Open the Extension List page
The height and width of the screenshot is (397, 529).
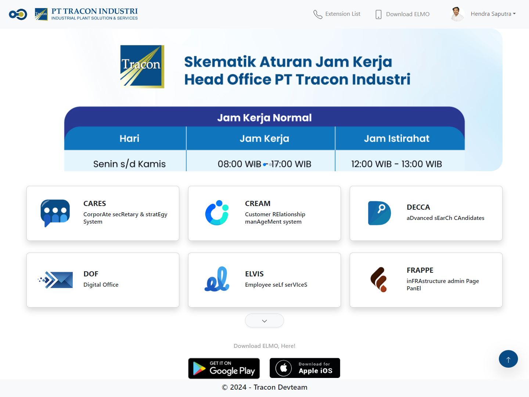coord(343,14)
